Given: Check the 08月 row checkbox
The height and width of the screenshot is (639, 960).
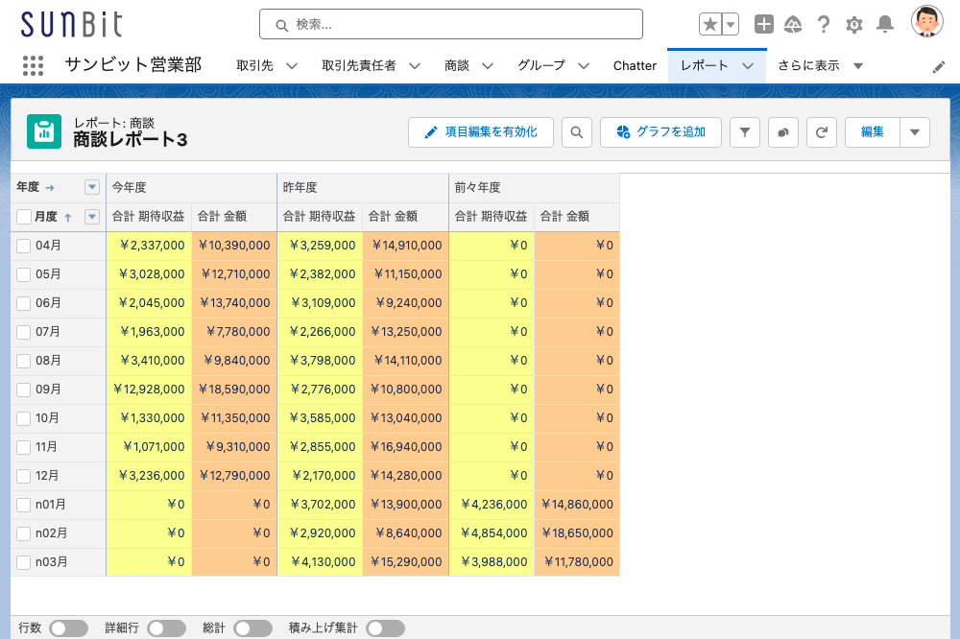Looking at the screenshot, I should [23, 361].
